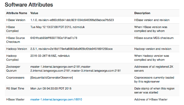Image resolution: width=184 pixels, height=105 pixels.
Task: Click the Value column header
Action: click(x=34, y=13)
